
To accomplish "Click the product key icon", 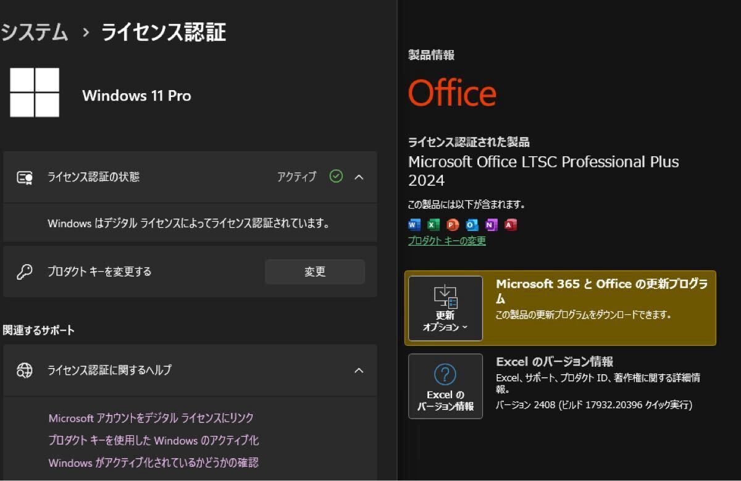I will (x=25, y=272).
